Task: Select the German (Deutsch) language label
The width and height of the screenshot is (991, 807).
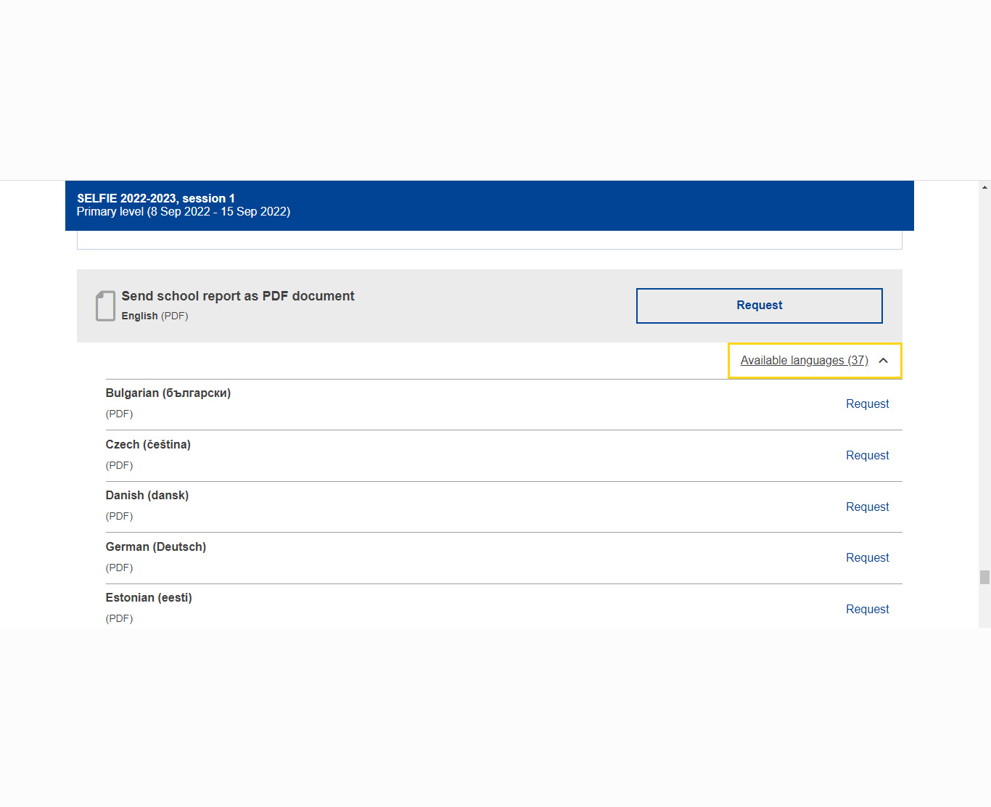Action: [156, 547]
